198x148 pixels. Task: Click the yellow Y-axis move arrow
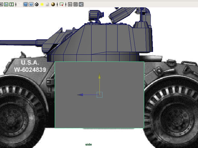[x=100, y=76]
